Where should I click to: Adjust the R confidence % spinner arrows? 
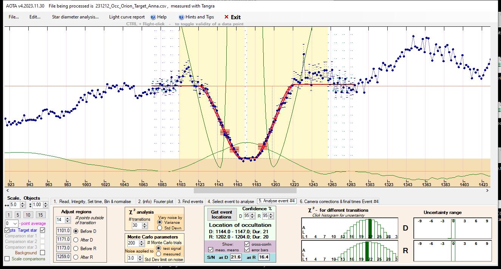271,216
